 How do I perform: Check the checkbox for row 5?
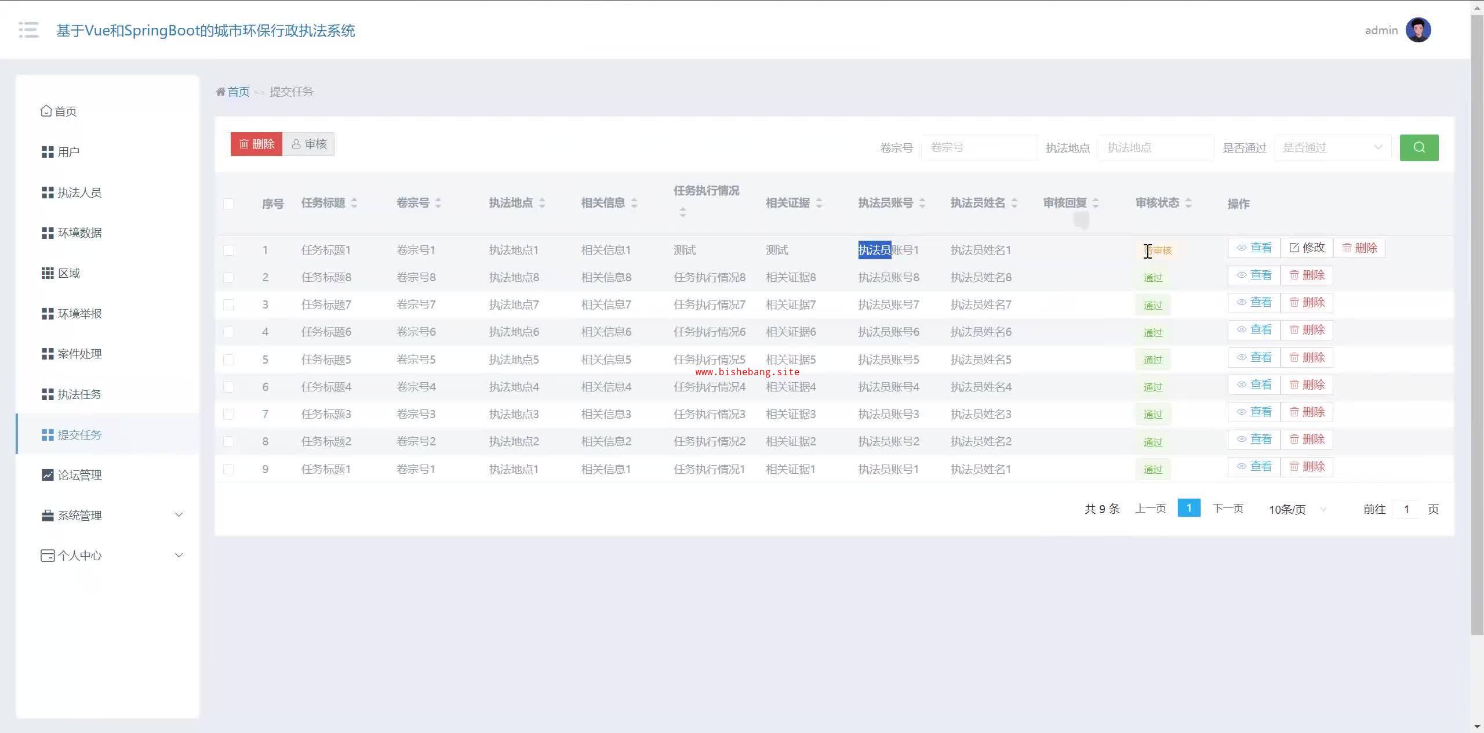click(228, 360)
